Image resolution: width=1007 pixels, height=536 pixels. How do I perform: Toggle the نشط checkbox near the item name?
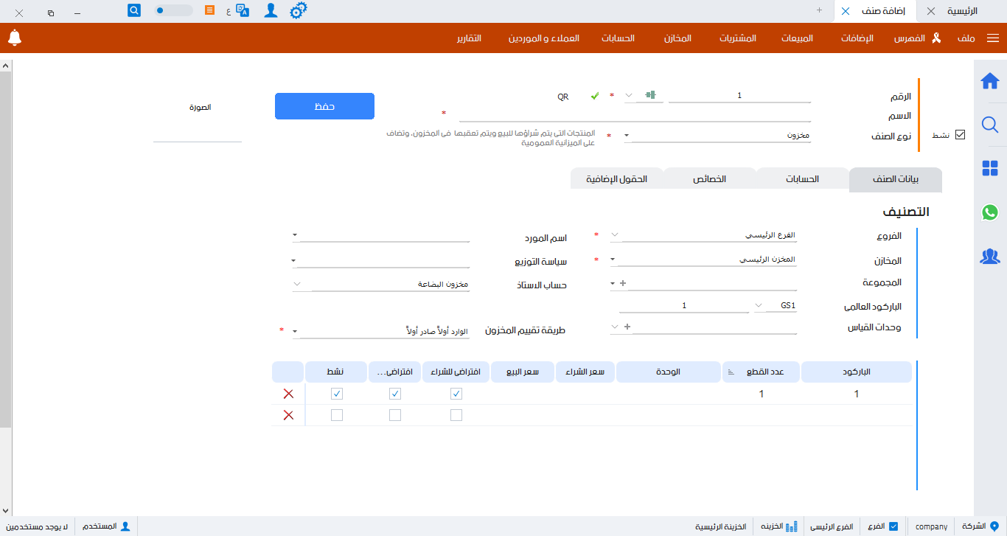(x=961, y=134)
